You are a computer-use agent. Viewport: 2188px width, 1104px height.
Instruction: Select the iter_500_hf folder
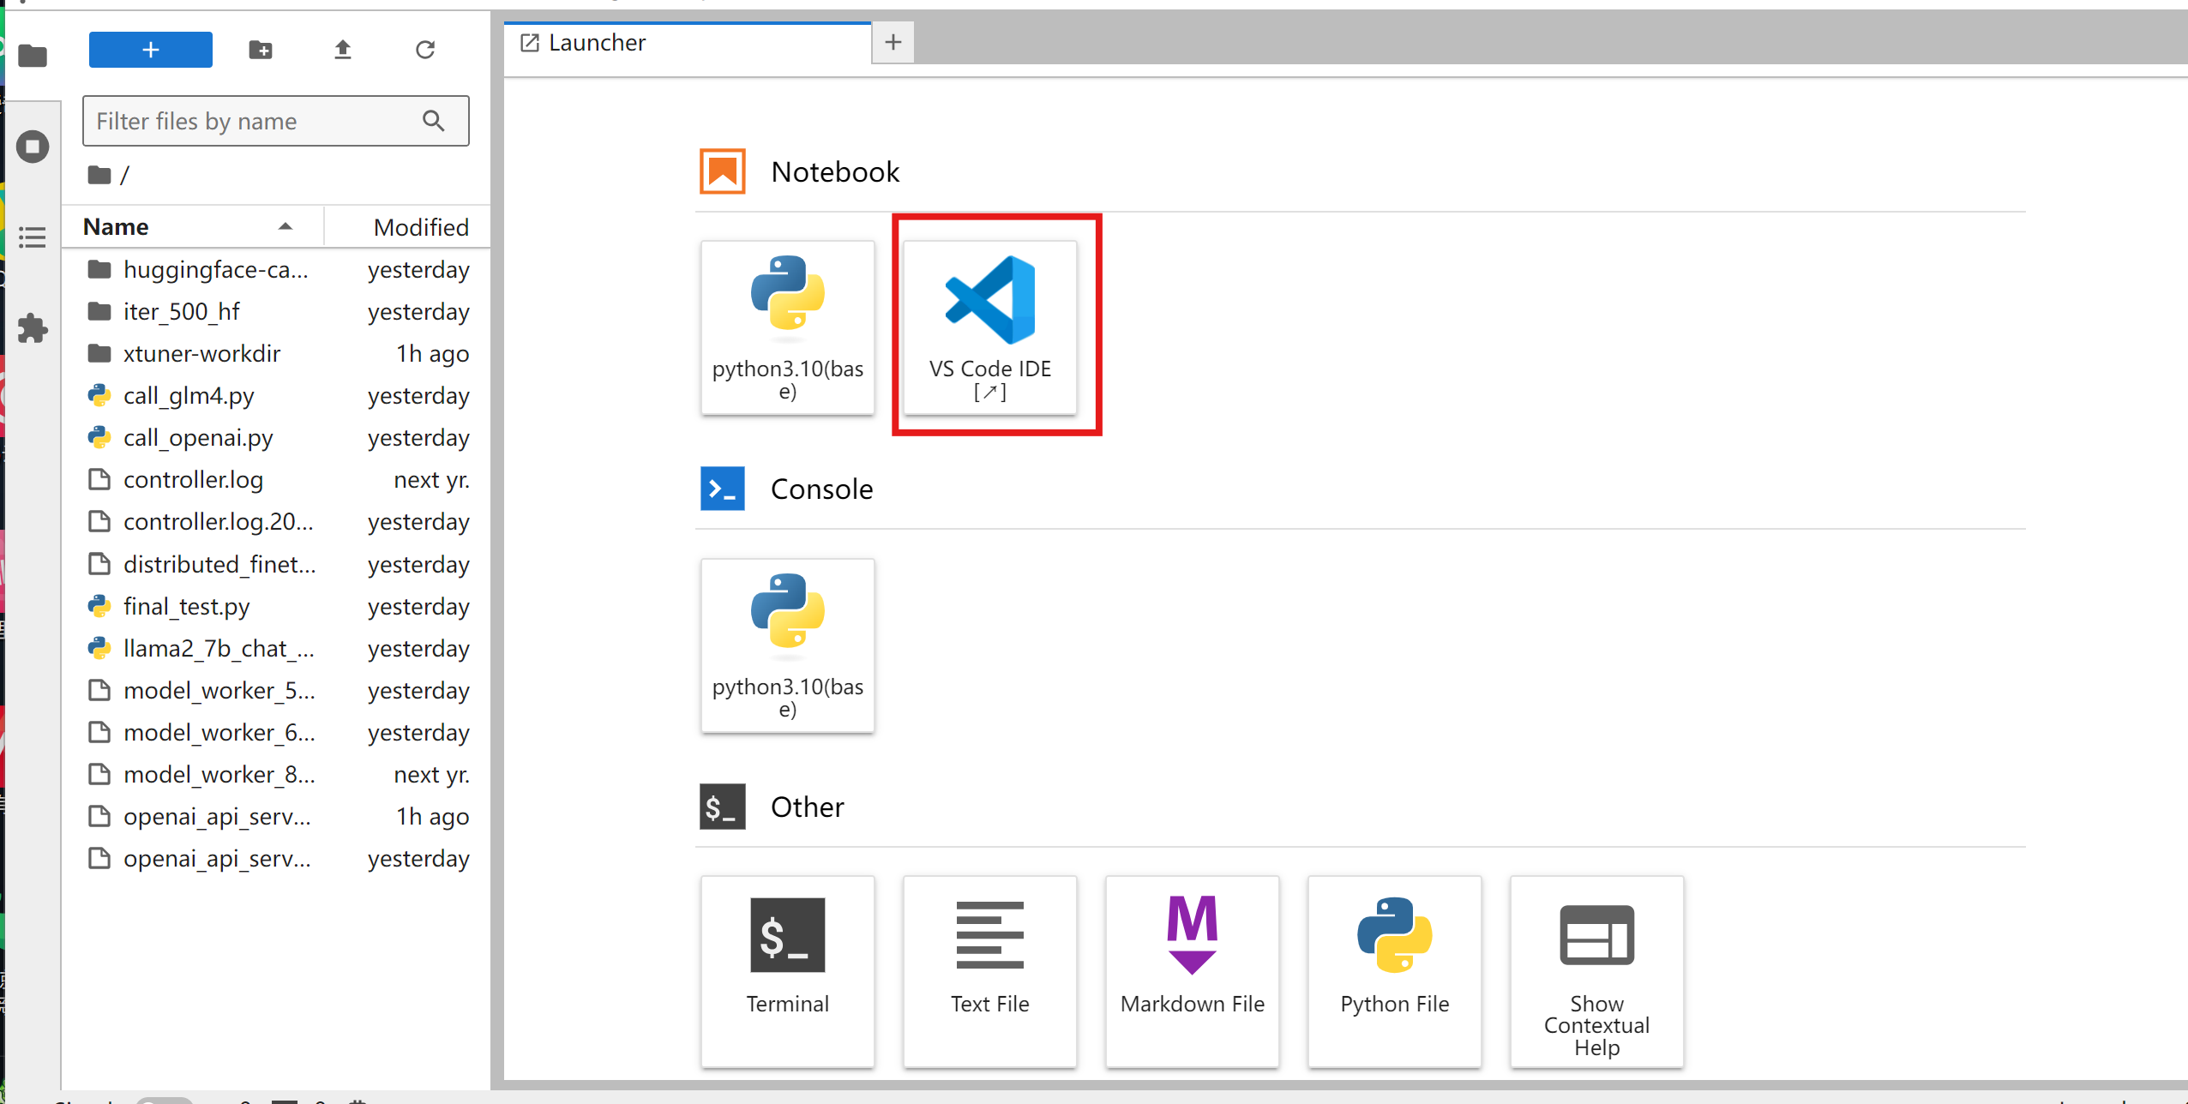click(x=278, y=312)
